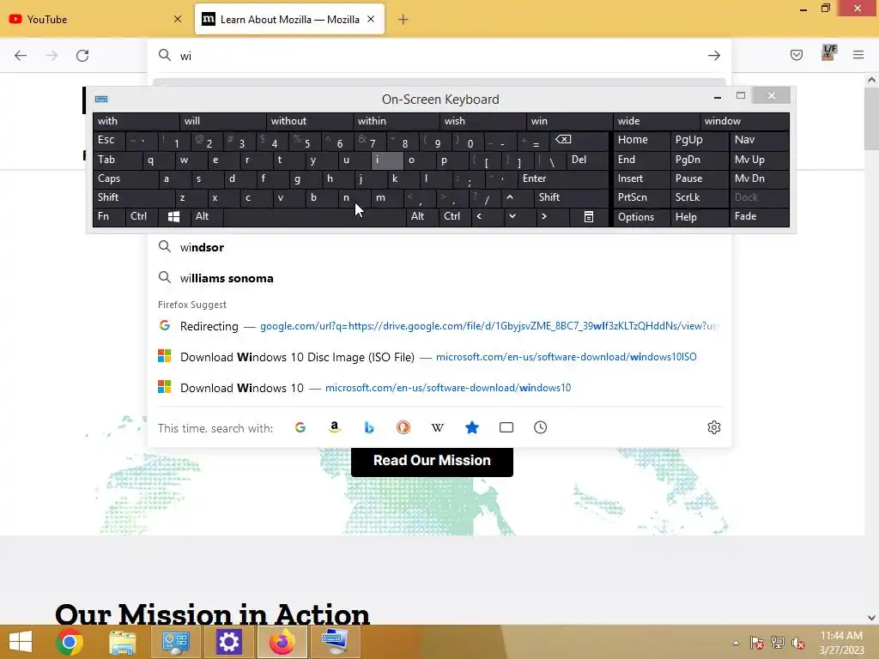The image size is (879, 659).
Task: Toggle the left Alt key
Action: (x=206, y=216)
